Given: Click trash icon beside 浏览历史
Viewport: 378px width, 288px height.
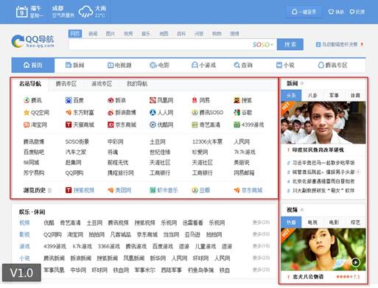Looking at the screenshot, I should pos(50,190).
